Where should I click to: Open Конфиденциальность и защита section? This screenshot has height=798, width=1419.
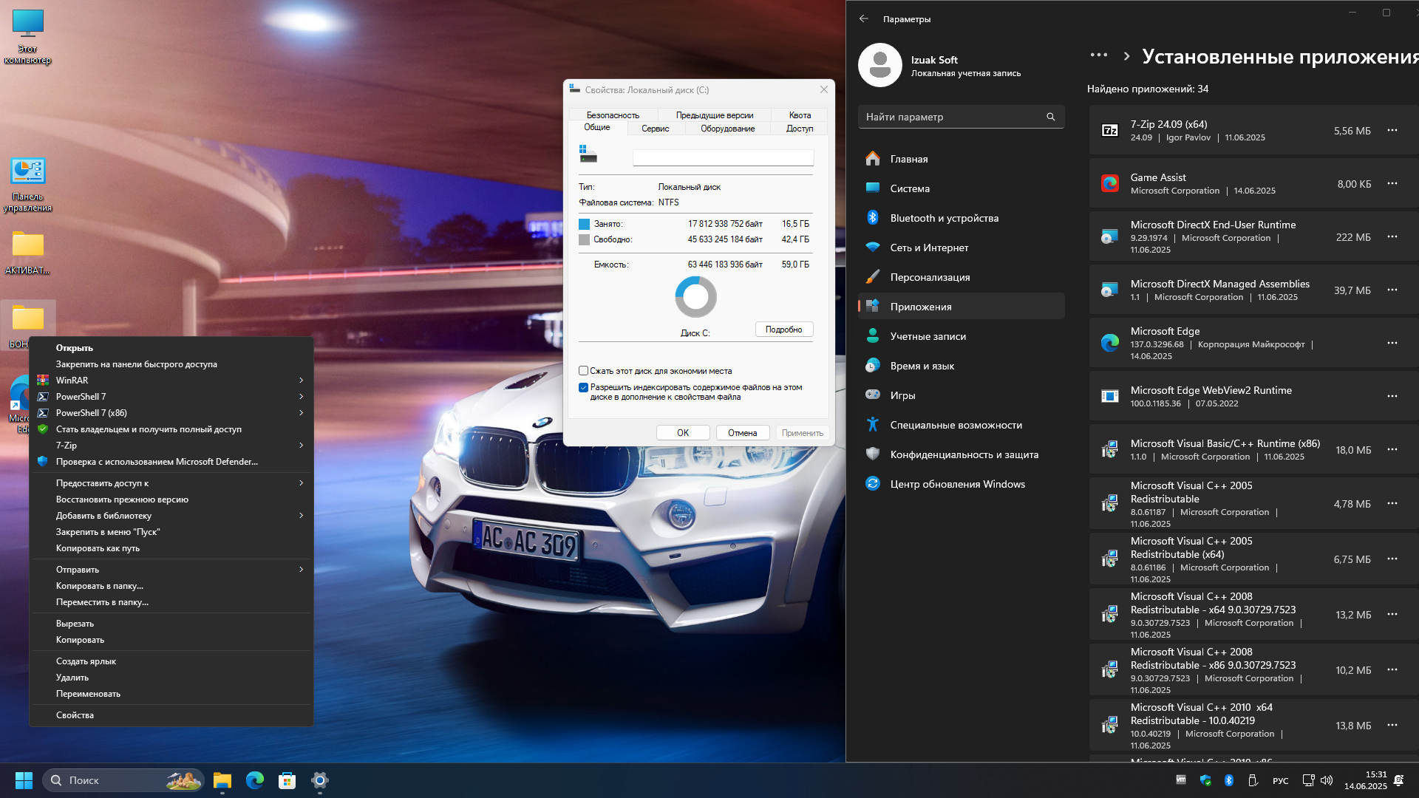coord(961,454)
